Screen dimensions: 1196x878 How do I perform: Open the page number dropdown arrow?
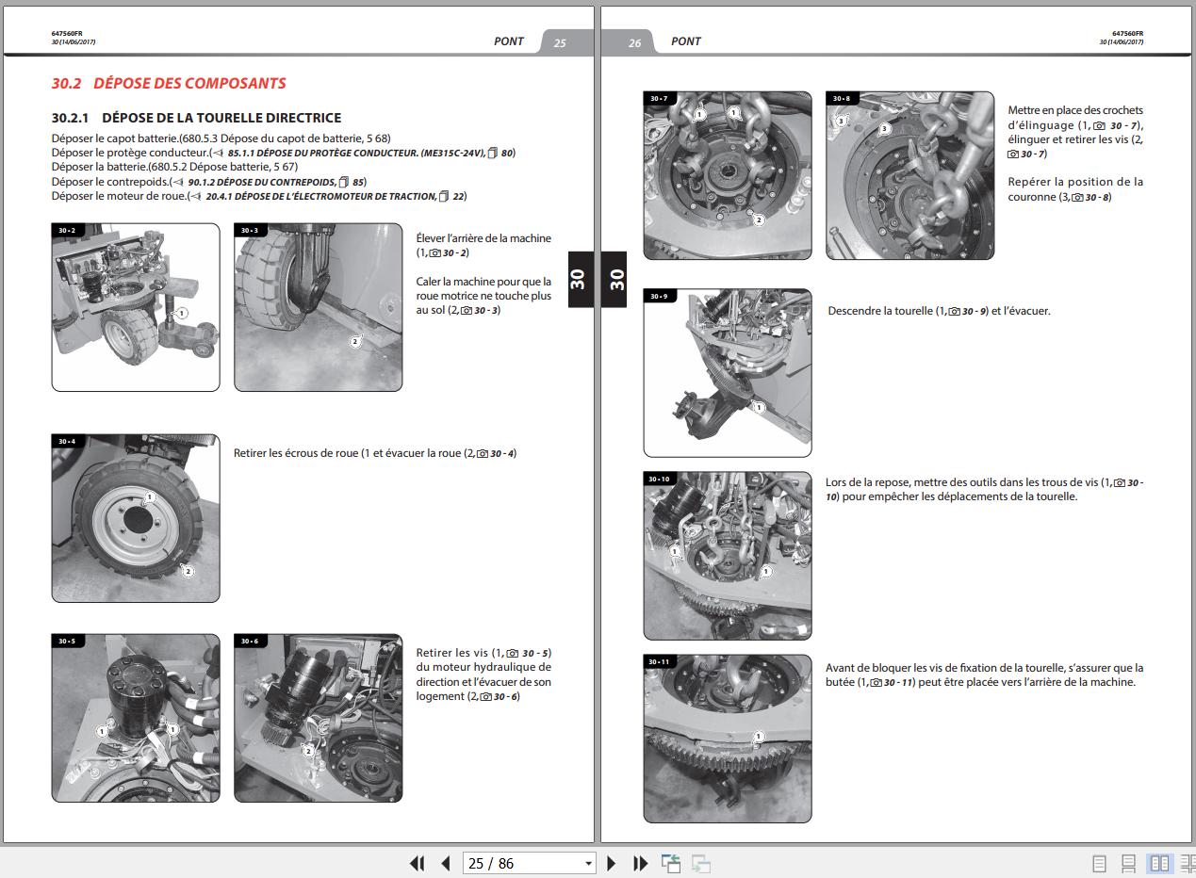click(589, 863)
